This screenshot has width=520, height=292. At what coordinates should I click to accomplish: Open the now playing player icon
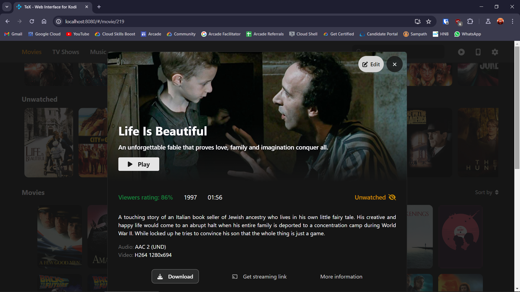pos(461,52)
